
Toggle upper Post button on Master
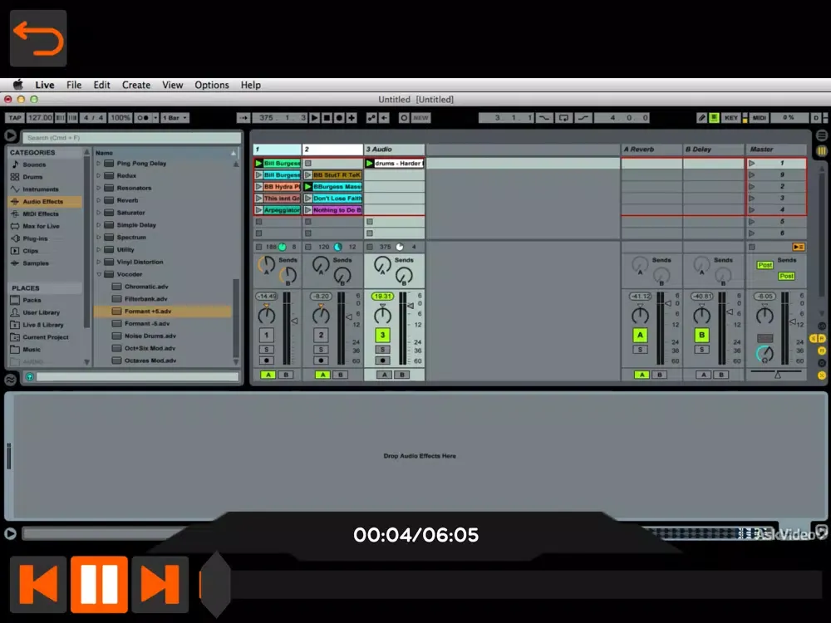[x=765, y=265]
